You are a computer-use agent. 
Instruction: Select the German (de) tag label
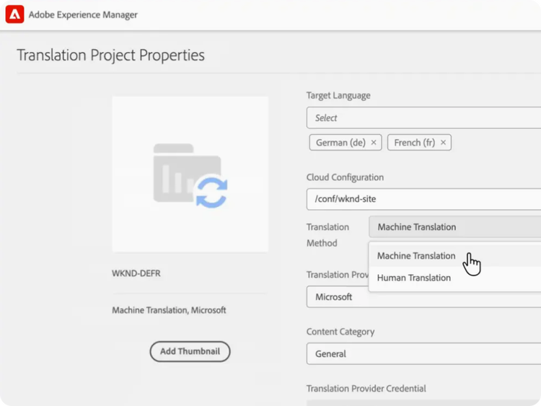click(x=340, y=143)
